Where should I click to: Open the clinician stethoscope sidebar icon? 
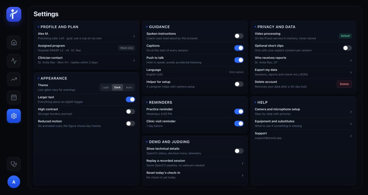click(14, 164)
